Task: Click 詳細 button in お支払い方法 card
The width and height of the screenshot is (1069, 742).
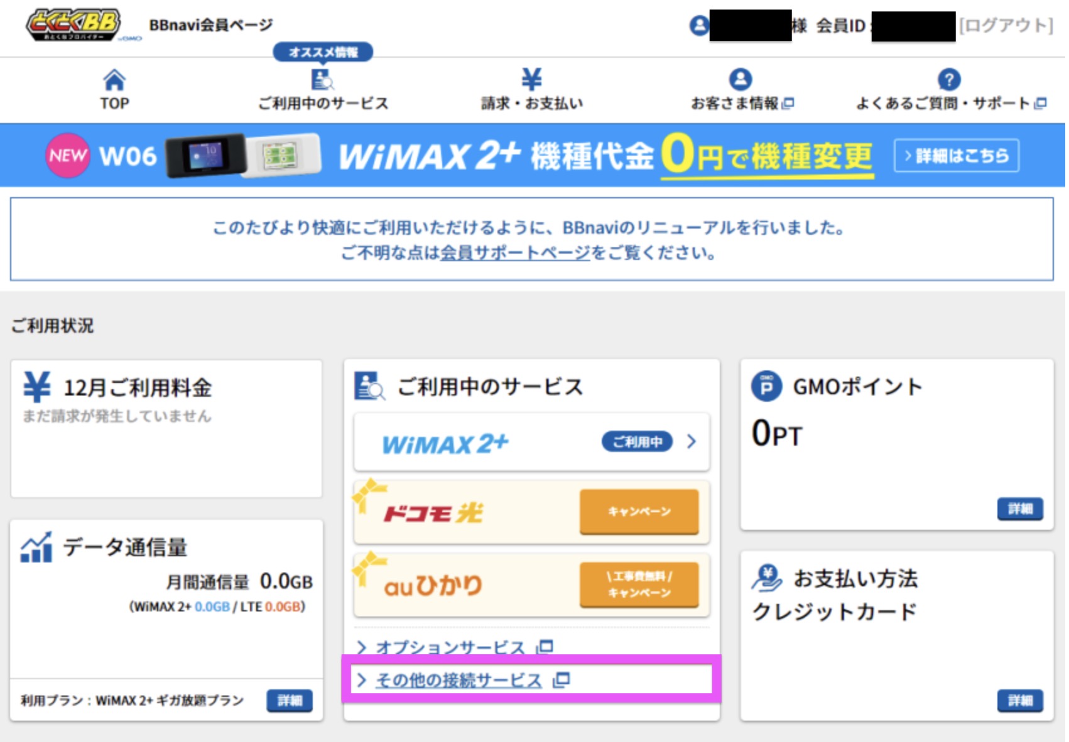Action: coord(1020,701)
